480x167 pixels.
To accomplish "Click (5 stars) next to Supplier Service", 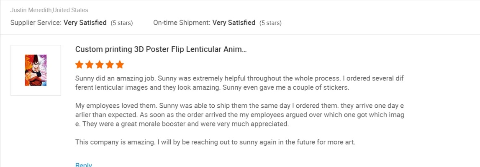I will 122,23.
